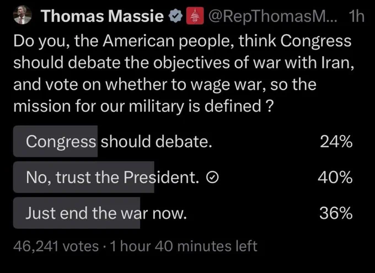Image resolution: width=375 pixels, height=273 pixels.
Task: Open the 1h post timestamp
Action: coord(356,17)
